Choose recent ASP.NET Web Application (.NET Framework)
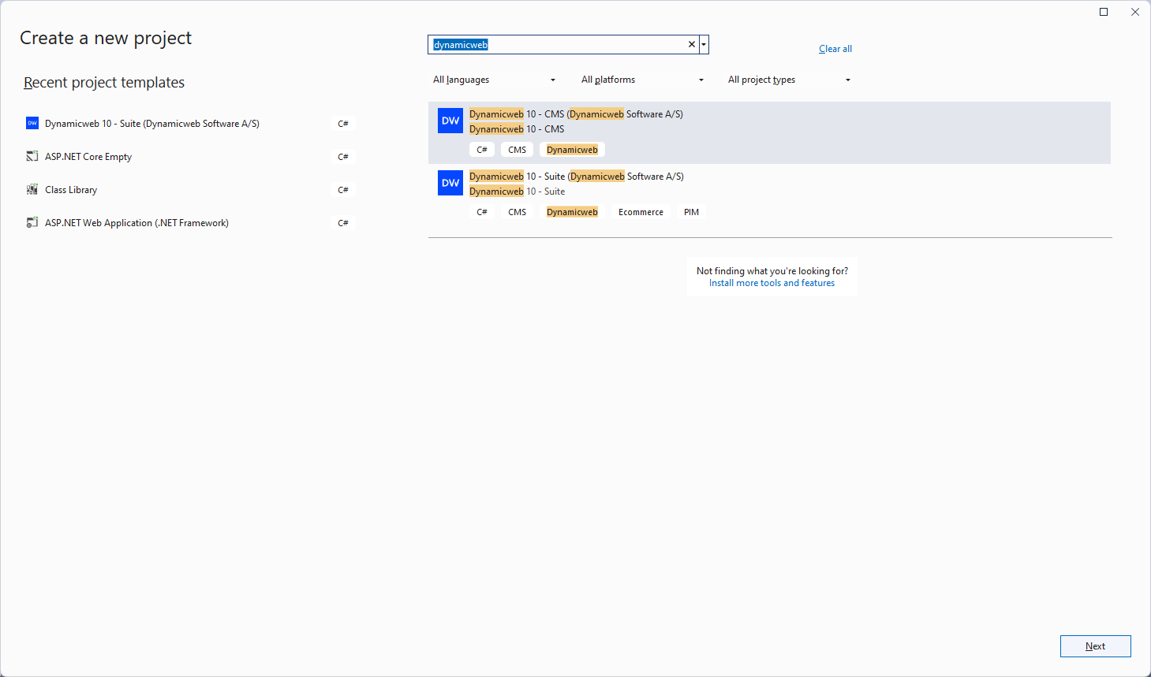The image size is (1151, 677). click(x=136, y=223)
